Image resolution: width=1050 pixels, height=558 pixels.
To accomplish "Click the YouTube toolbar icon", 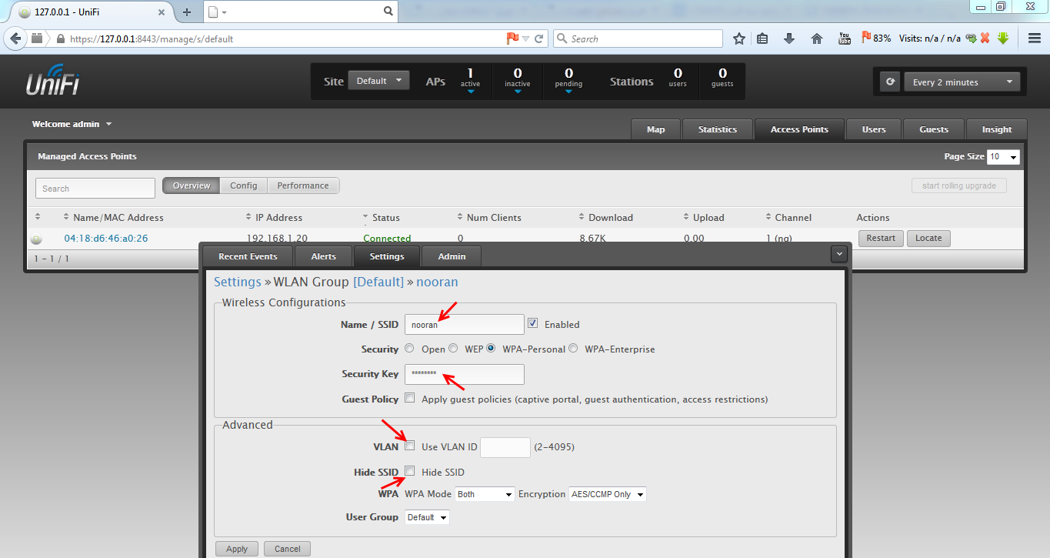I will pyautogui.click(x=844, y=38).
